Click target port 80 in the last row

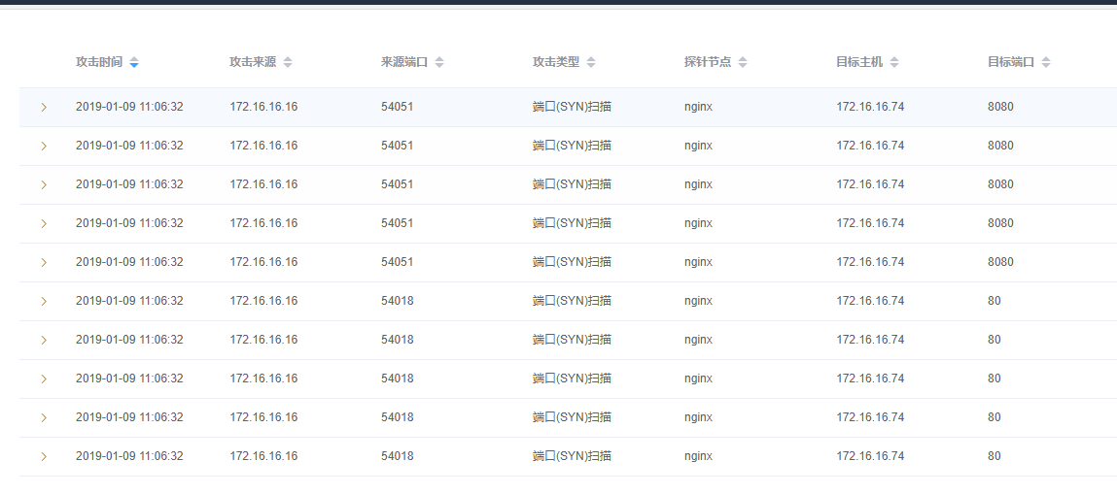click(995, 455)
